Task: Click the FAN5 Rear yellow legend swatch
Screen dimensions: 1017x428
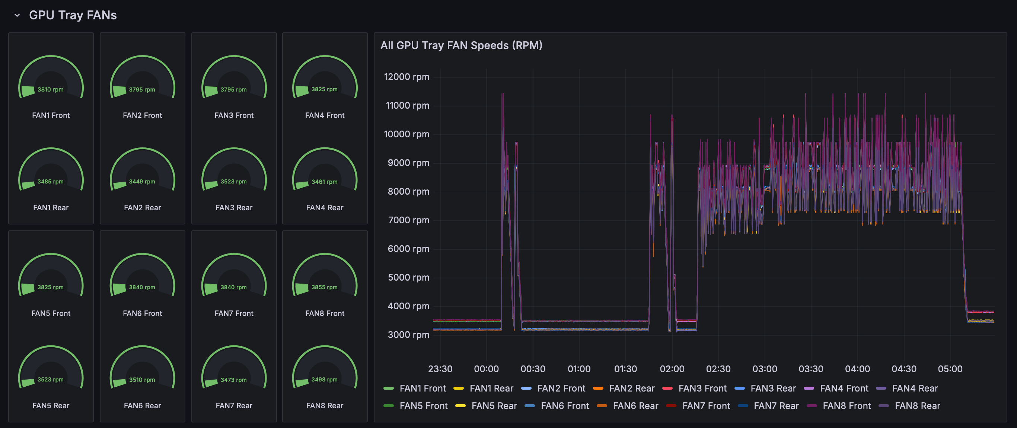Action: coord(460,406)
